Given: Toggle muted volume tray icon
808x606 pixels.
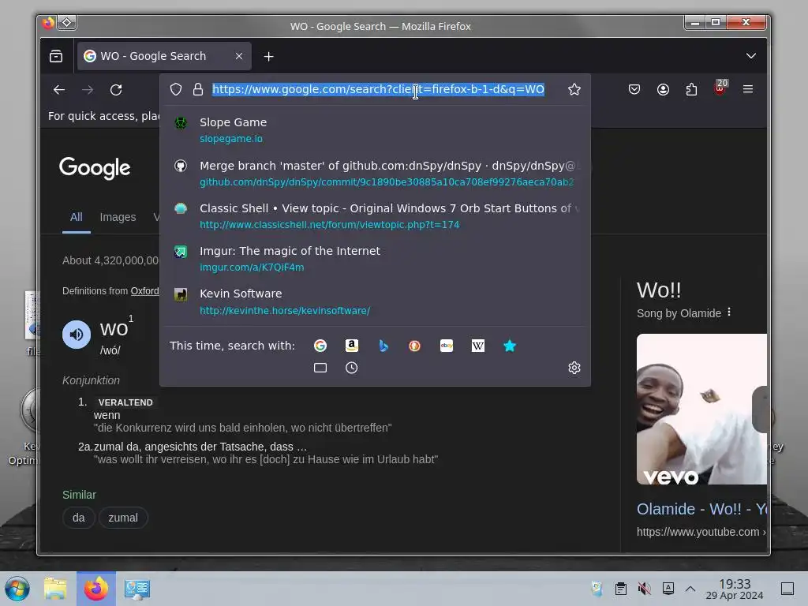Looking at the screenshot, I should click(644, 589).
